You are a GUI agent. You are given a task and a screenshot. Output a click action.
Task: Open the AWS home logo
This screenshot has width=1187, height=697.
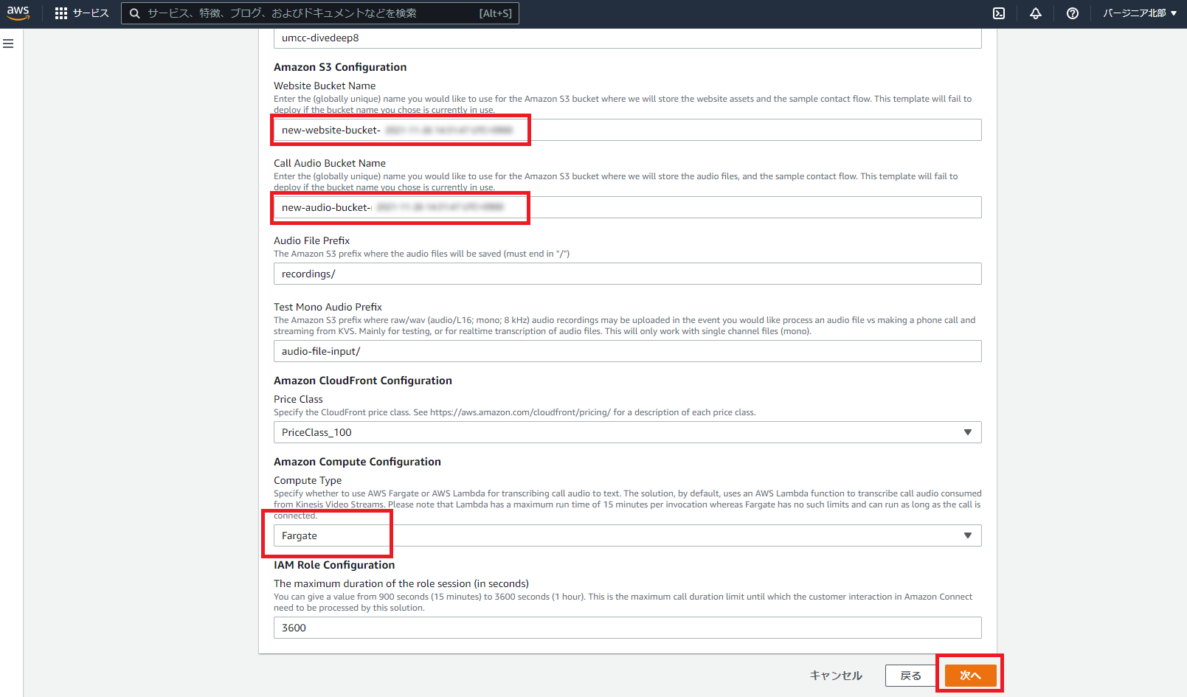18,13
